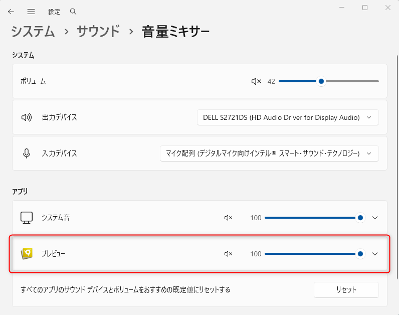The height and width of the screenshot is (315, 399).
Task: Toggle mute for プレビュー app
Action: (229, 254)
